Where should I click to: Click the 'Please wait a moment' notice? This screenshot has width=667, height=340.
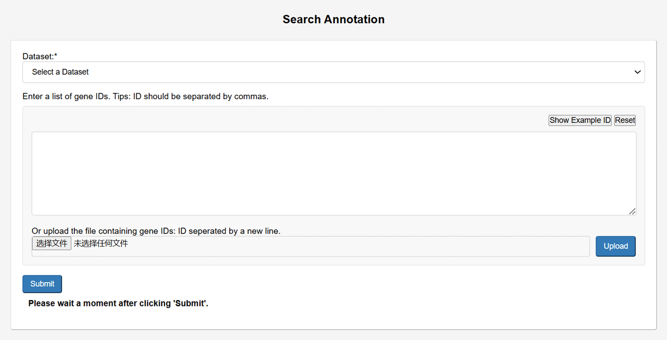118,303
